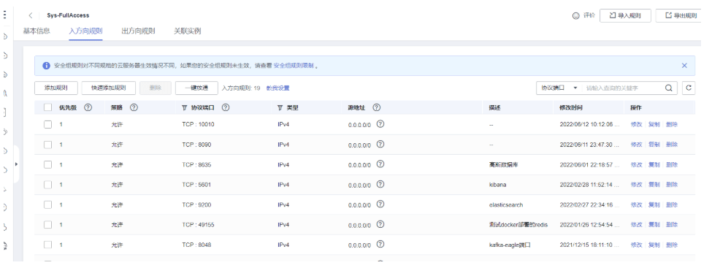Click the kafka-eagle端口 description cell
The image size is (712, 268).
(x=510, y=245)
